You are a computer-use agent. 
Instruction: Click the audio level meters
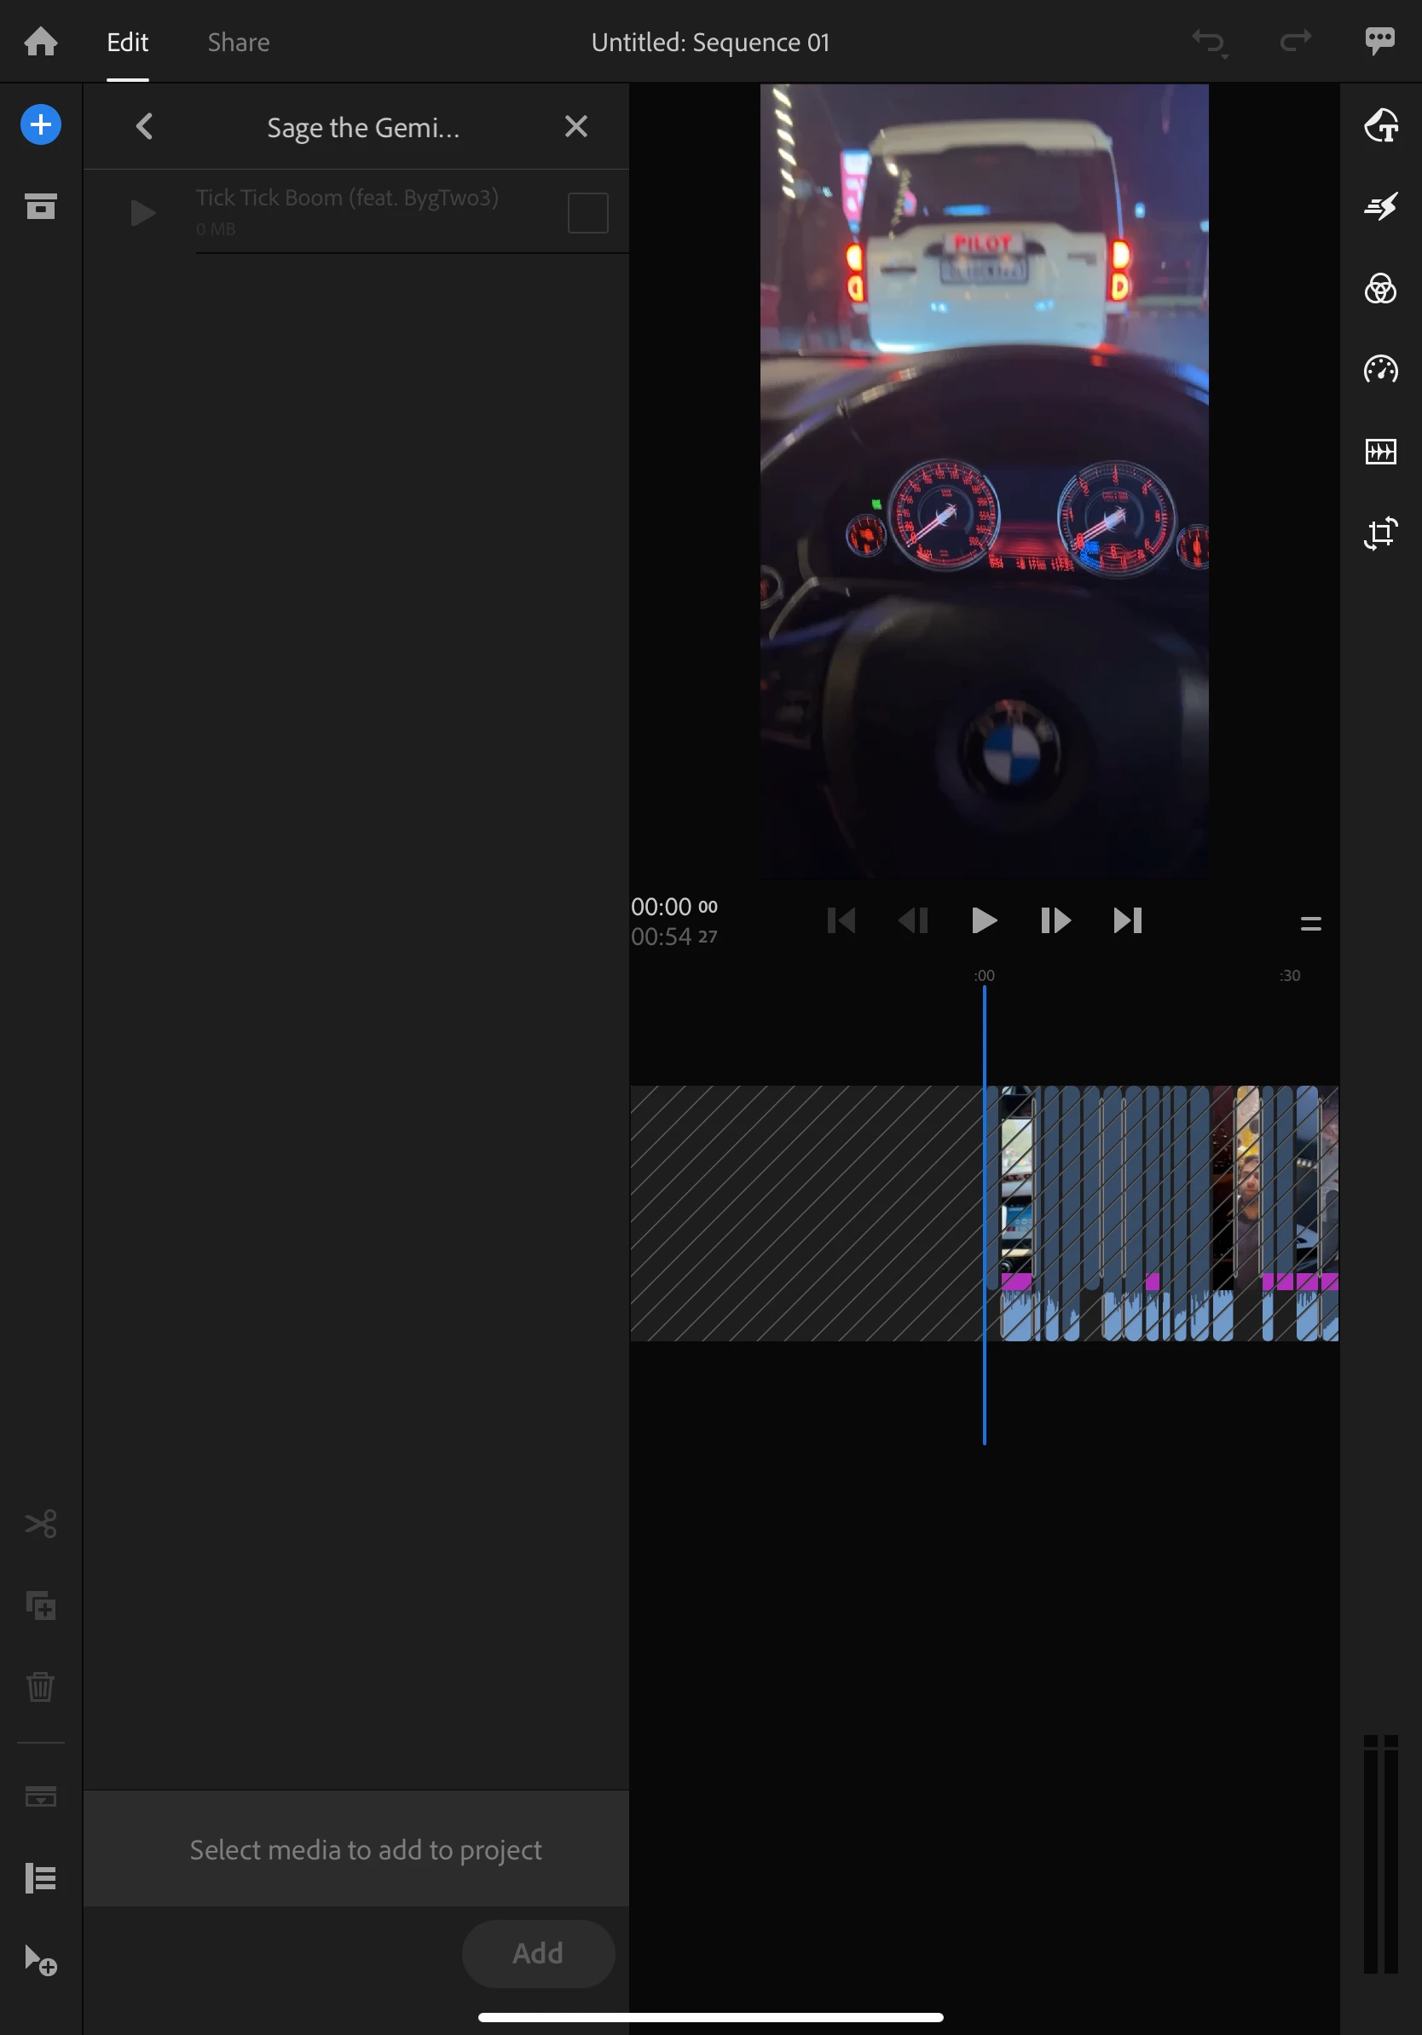pyautogui.click(x=1380, y=1854)
